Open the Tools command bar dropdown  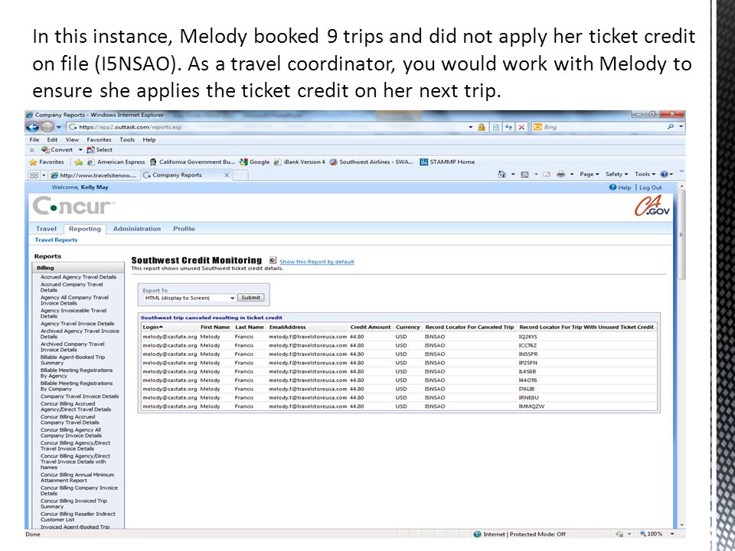pyautogui.click(x=645, y=174)
